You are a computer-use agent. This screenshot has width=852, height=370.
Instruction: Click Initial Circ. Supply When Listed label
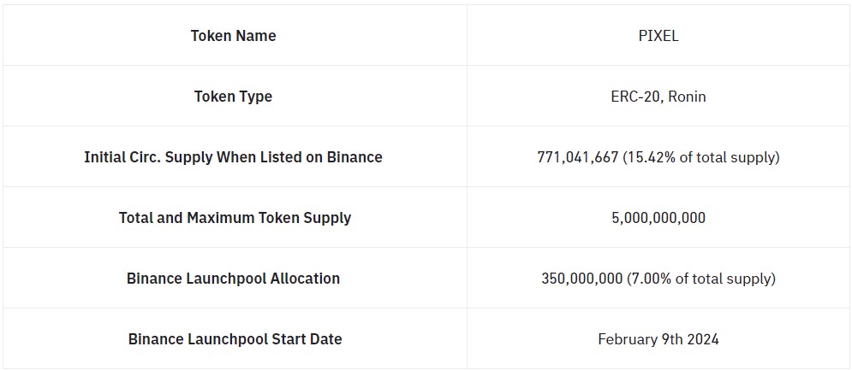point(233,157)
